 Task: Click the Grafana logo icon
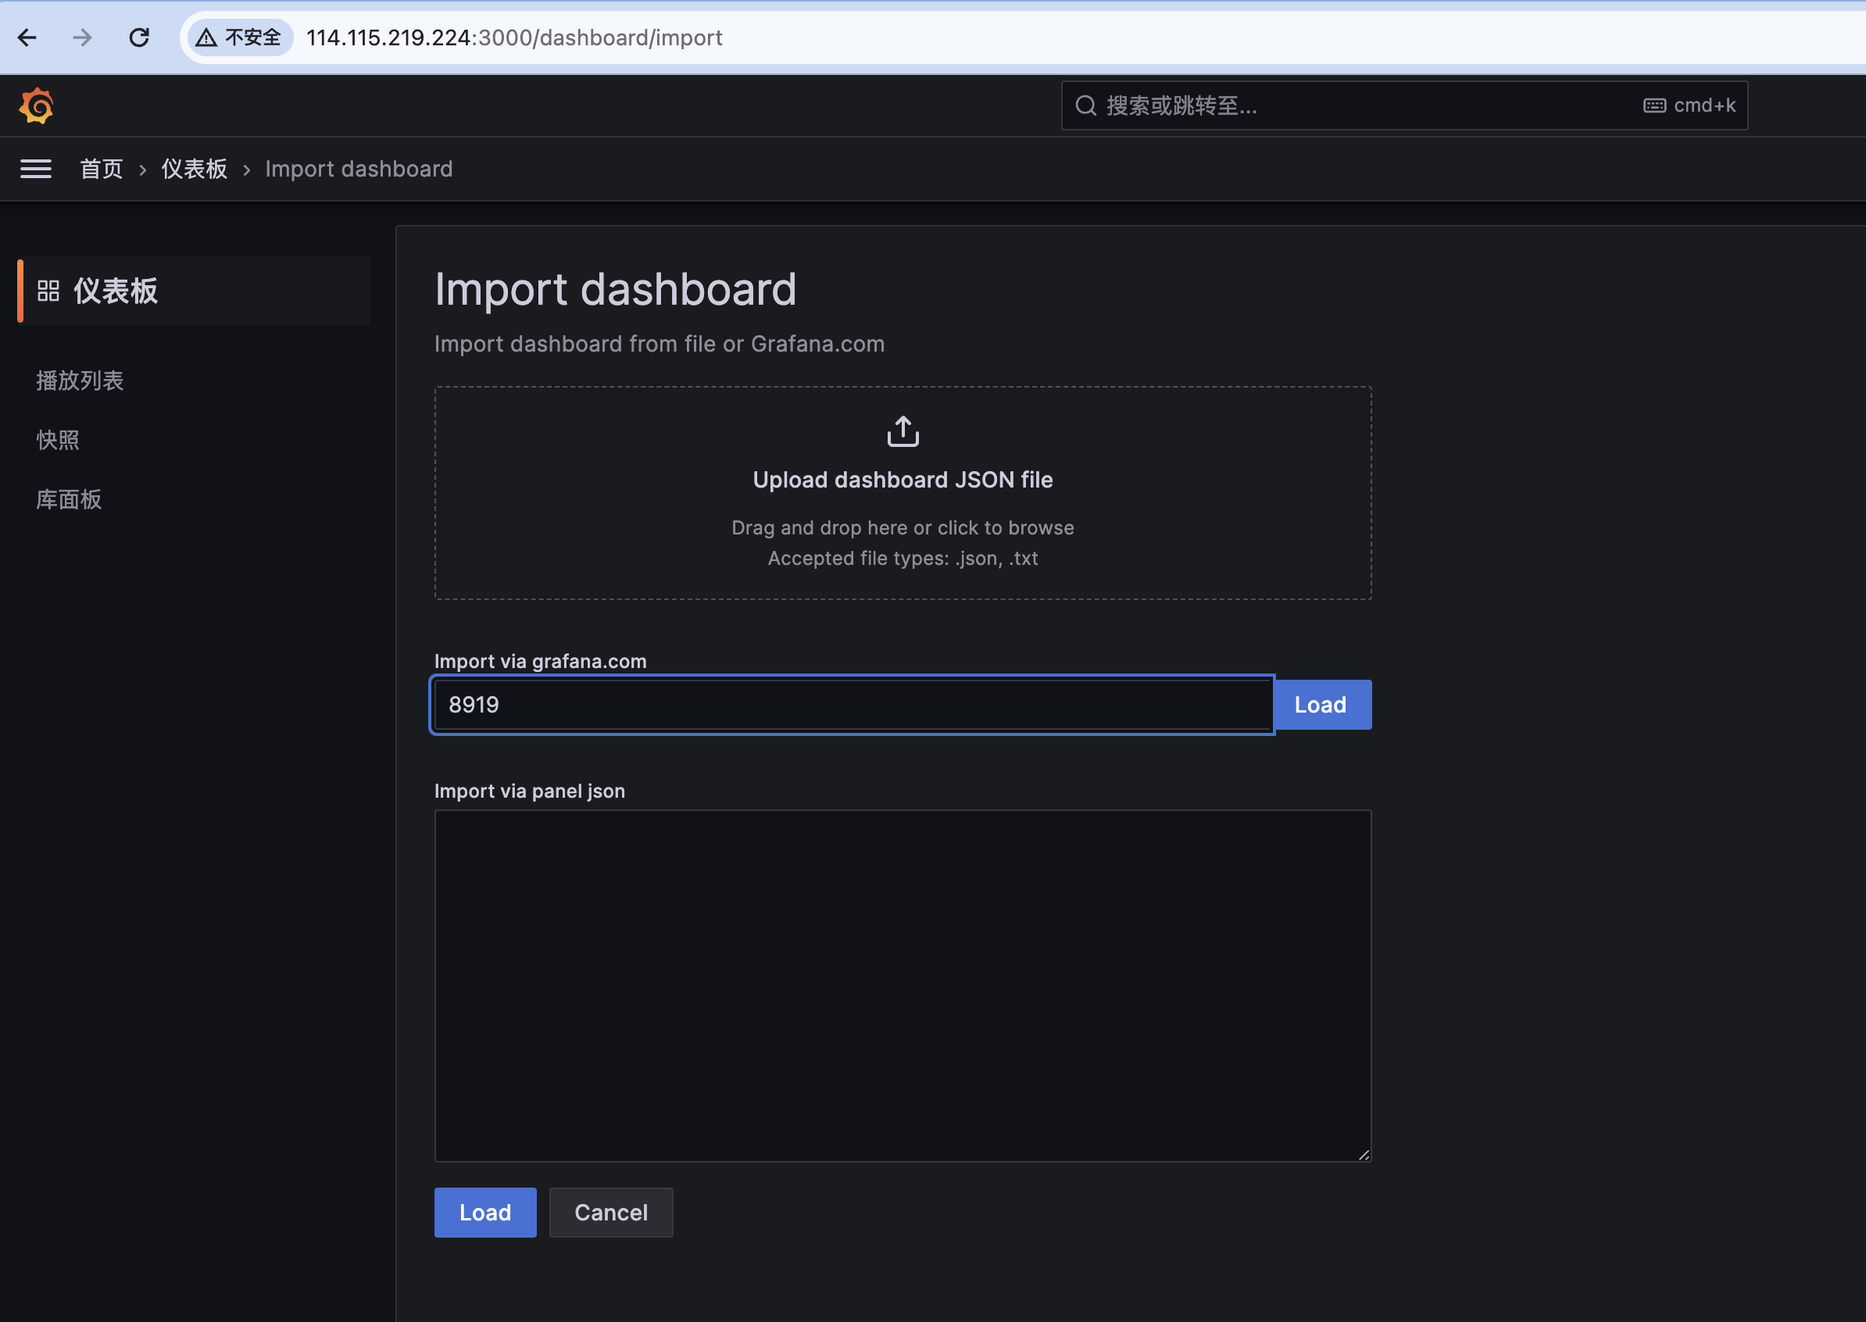(x=37, y=105)
